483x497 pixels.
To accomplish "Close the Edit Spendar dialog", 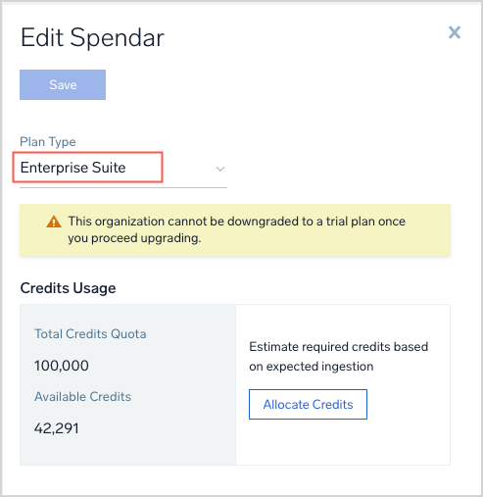I will coord(455,32).
